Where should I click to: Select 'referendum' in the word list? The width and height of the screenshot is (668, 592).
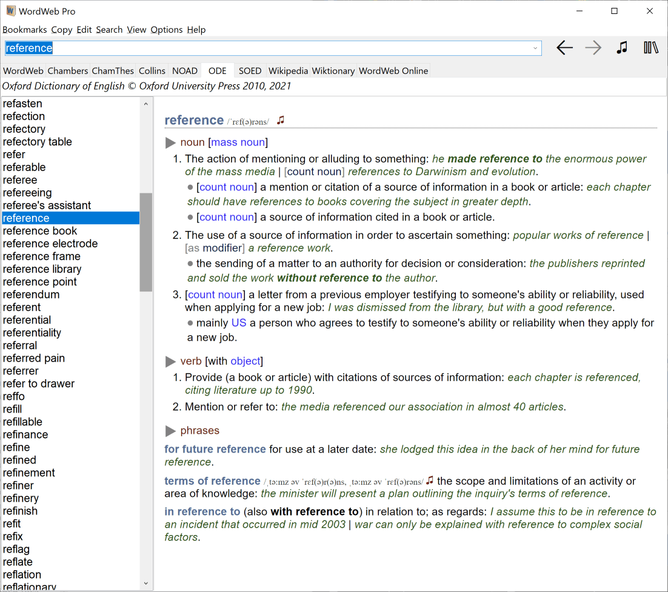click(32, 294)
